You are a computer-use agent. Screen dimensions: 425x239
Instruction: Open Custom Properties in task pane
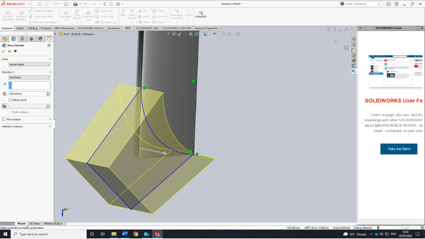(x=354, y=66)
